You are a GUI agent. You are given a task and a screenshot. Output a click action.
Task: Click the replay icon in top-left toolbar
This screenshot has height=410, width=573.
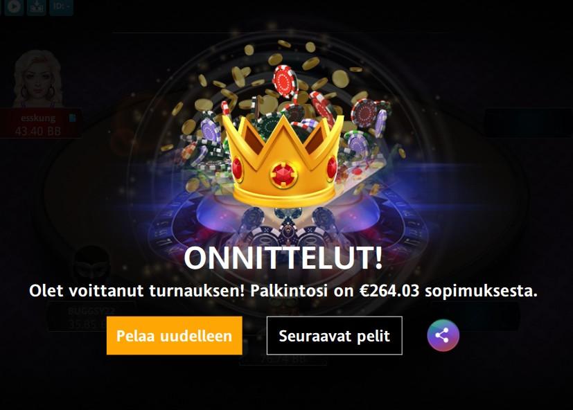coord(15,6)
